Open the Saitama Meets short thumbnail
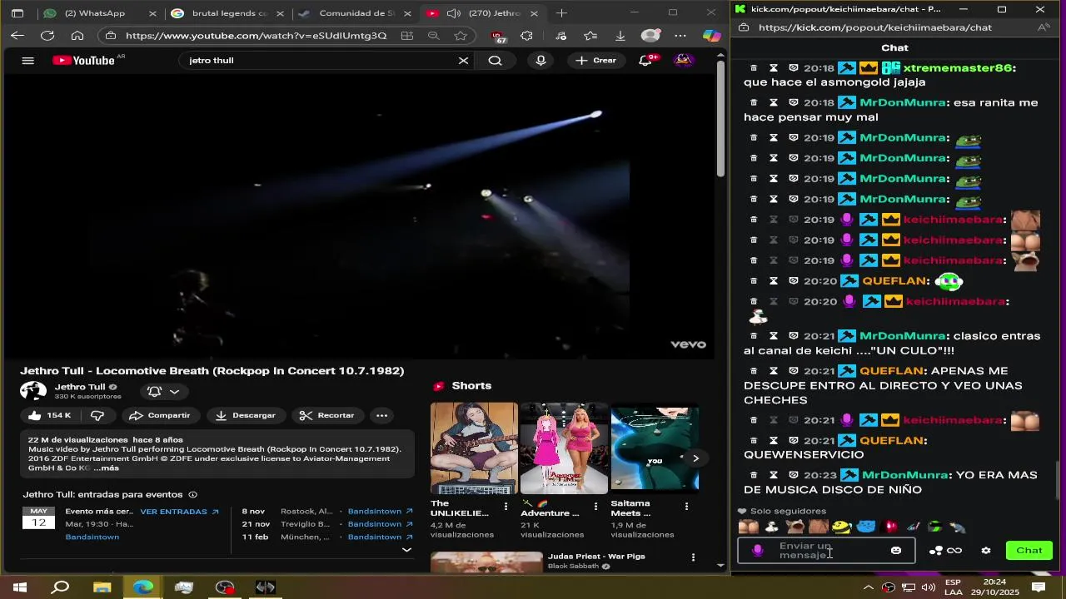 [655, 448]
